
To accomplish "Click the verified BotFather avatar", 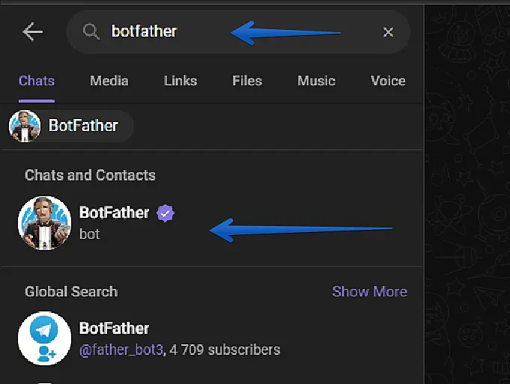I will click(44, 222).
